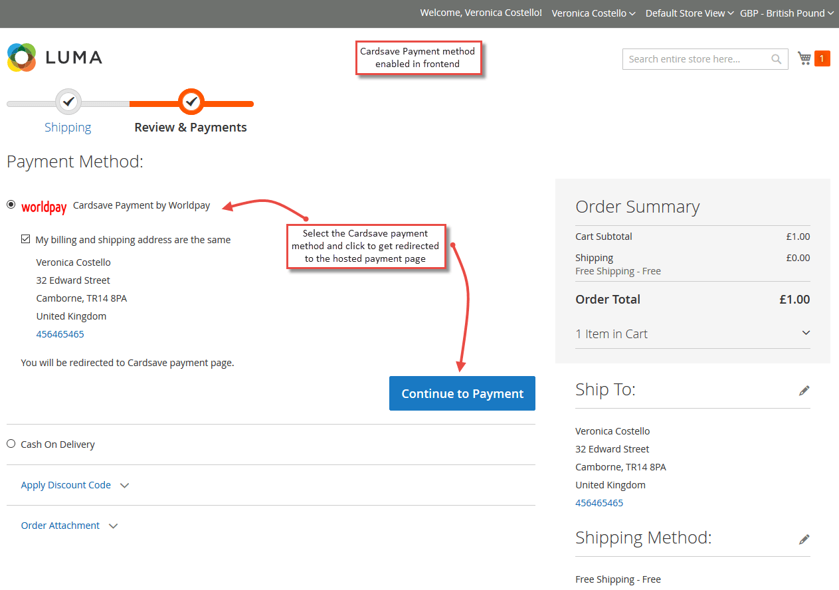Open Default Store View dropdown

[x=690, y=13]
